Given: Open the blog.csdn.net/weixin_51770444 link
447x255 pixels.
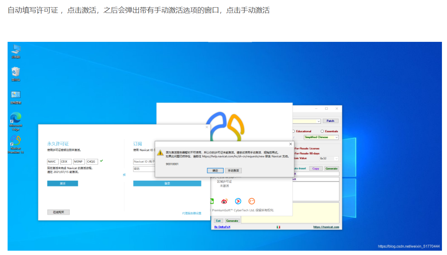Looking at the screenshot, I should coord(409,246).
